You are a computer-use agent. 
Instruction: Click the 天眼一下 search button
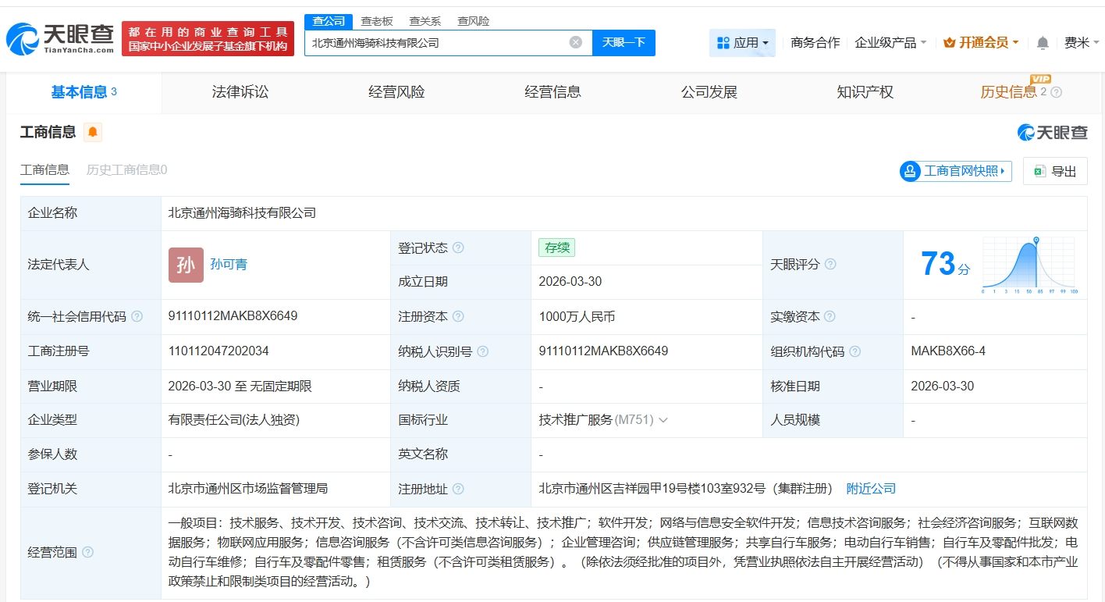coord(624,42)
